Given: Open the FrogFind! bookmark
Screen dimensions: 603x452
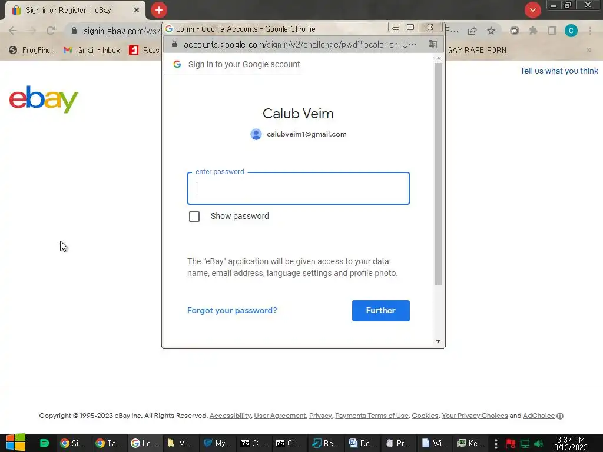Looking at the screenshot, I should pos(31,51).
